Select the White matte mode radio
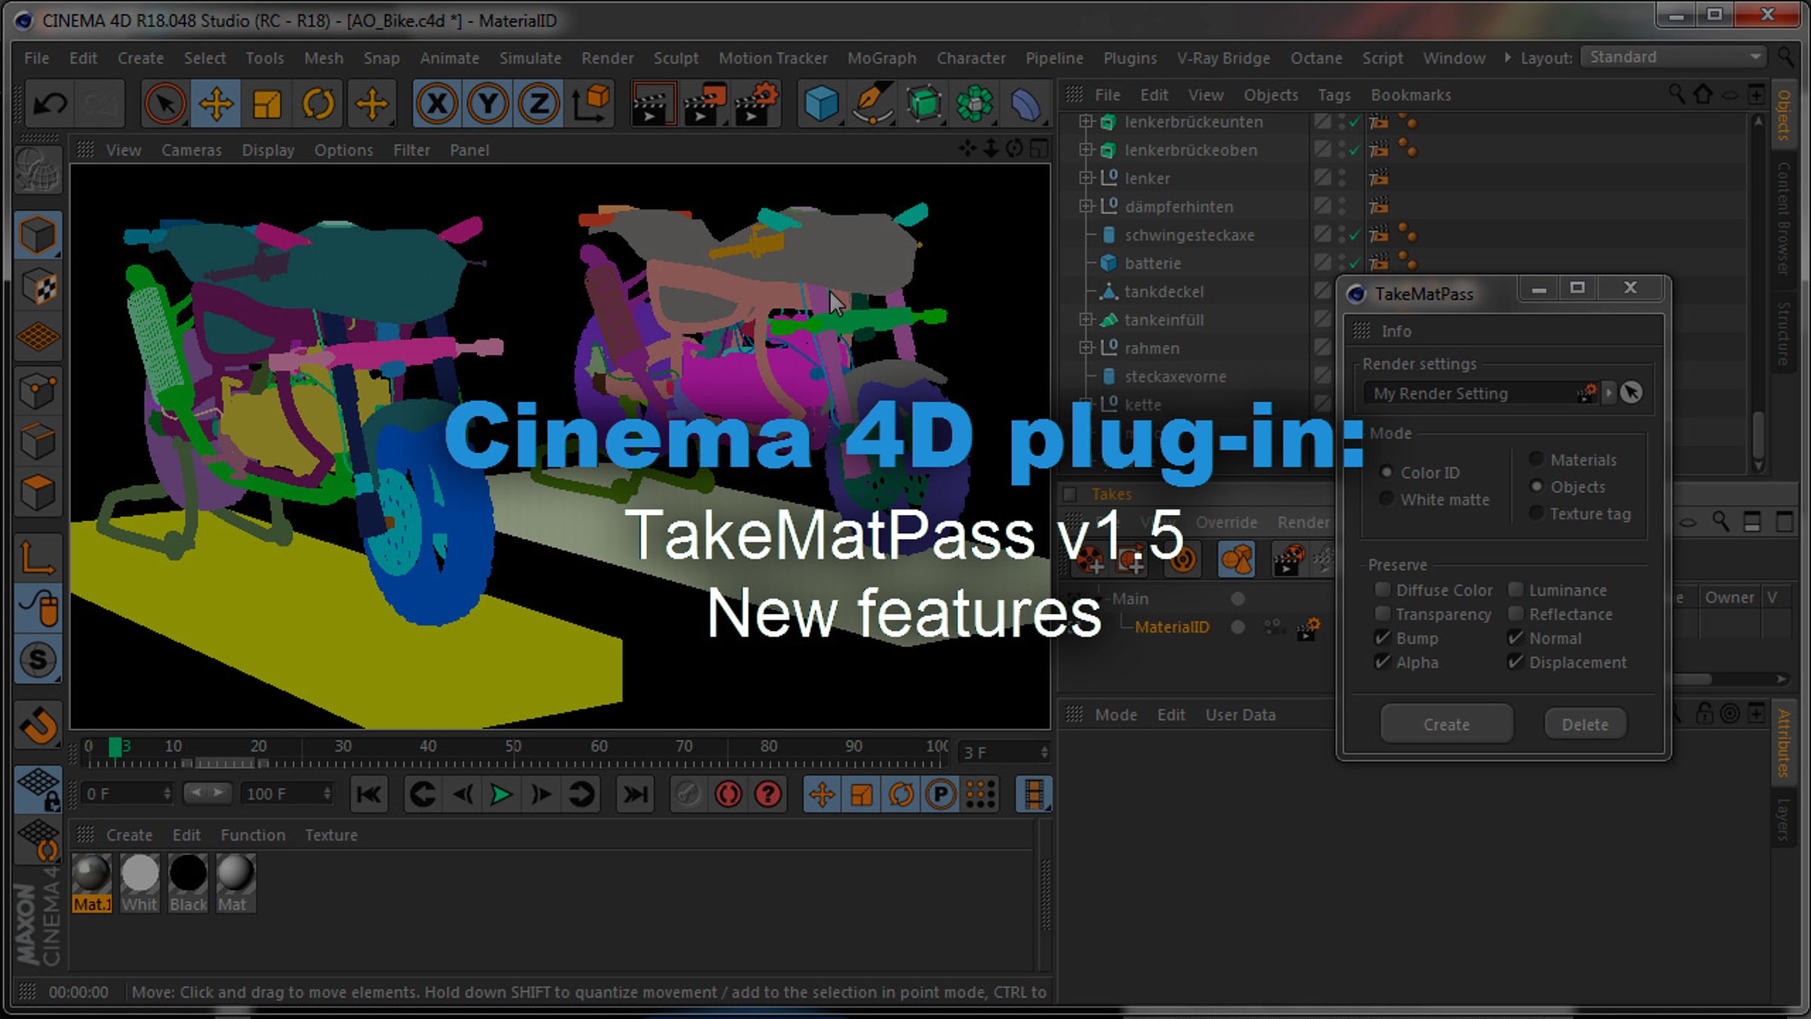 click(1386, 499)
